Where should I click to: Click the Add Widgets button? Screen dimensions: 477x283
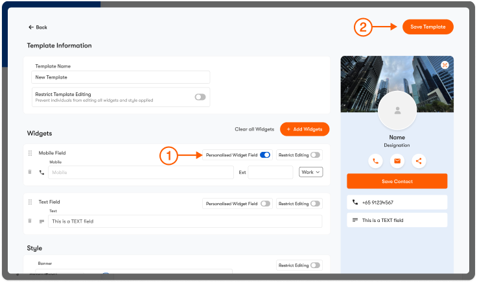click(x=305, y=129)
